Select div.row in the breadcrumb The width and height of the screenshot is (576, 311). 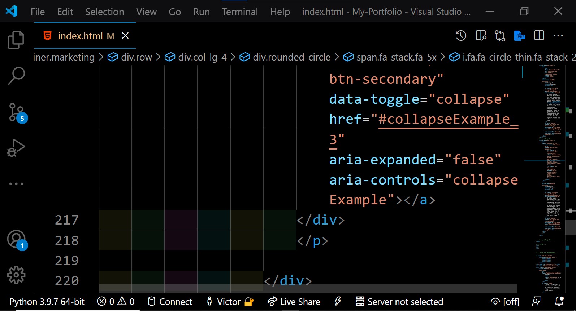[130, 57]
